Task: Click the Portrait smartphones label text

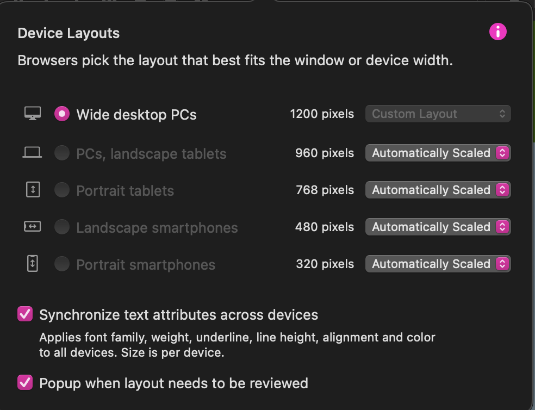Action: [146, 265]
